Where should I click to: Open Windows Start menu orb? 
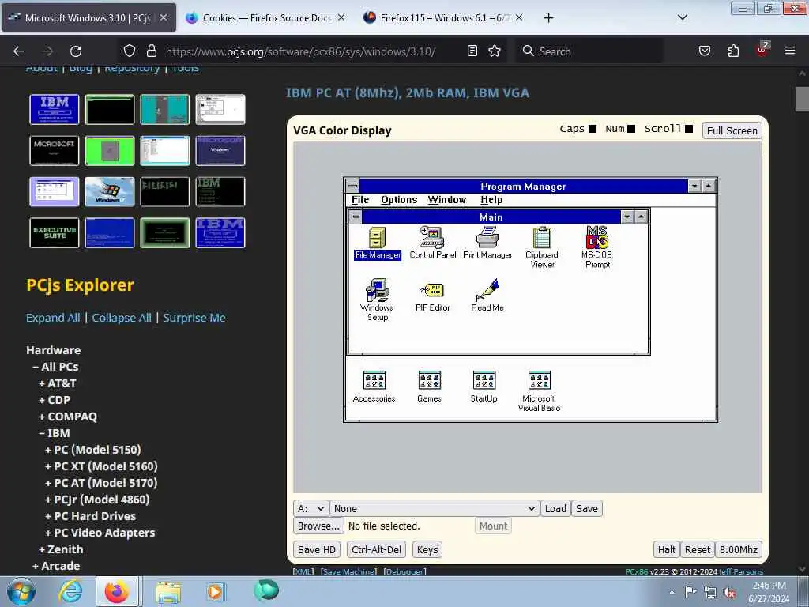click(21, 591)
